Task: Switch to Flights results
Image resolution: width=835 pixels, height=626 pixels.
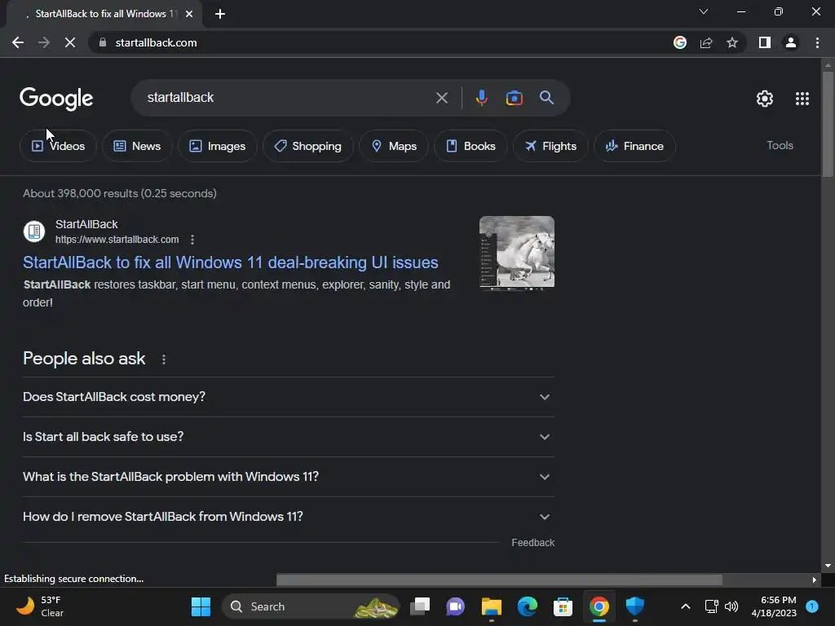Action: point(550,146)
